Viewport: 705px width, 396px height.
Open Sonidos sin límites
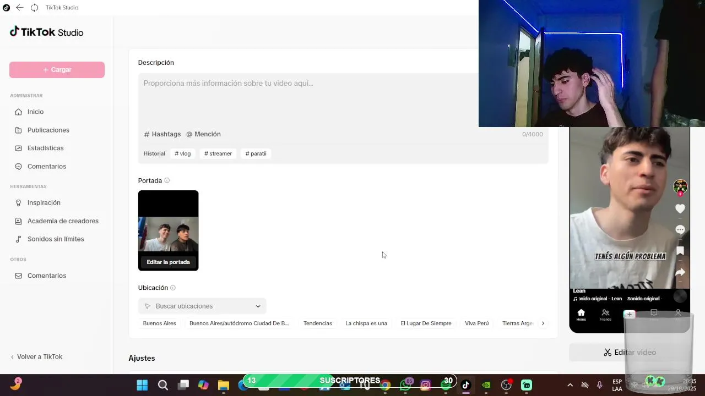(57, 239)
